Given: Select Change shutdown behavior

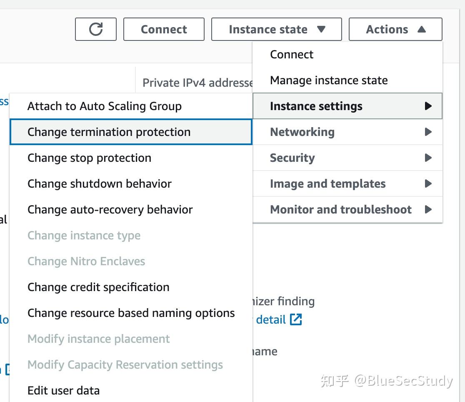Looking at the screenshot, I should (100, 184).
